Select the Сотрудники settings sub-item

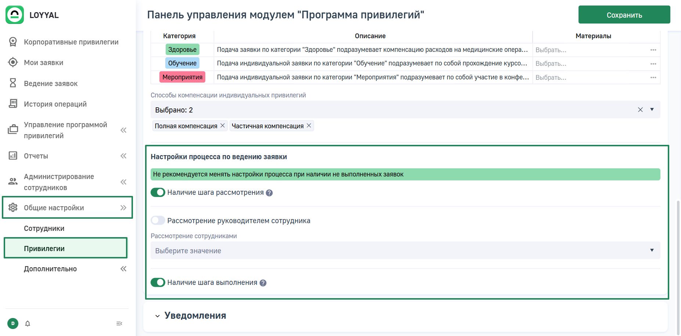coord(44,228)
